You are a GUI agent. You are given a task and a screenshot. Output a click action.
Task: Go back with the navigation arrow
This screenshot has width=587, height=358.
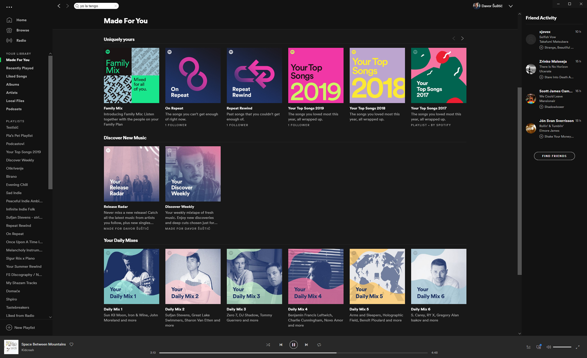tap(59, 6)
